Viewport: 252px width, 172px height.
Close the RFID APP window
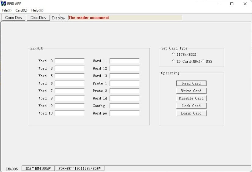coord(245,4)
